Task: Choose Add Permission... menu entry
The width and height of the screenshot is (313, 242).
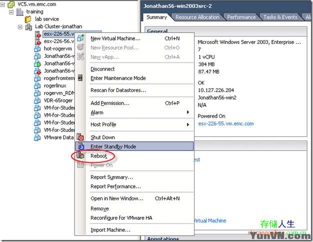Action: [134, 103]
